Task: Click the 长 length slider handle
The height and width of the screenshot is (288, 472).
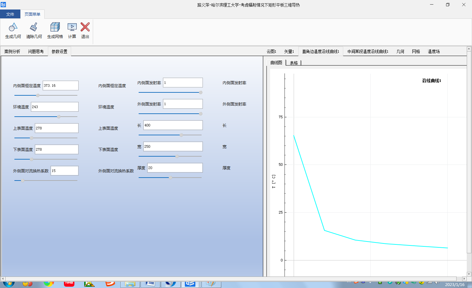Action: coord(181,135)
